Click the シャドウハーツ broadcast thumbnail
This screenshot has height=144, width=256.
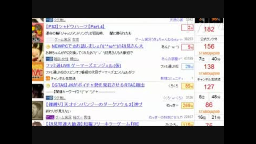point(38,33)
